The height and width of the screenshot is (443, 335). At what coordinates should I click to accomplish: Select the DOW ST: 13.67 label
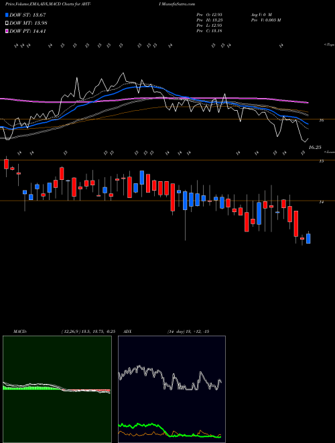tap(27, 15)
